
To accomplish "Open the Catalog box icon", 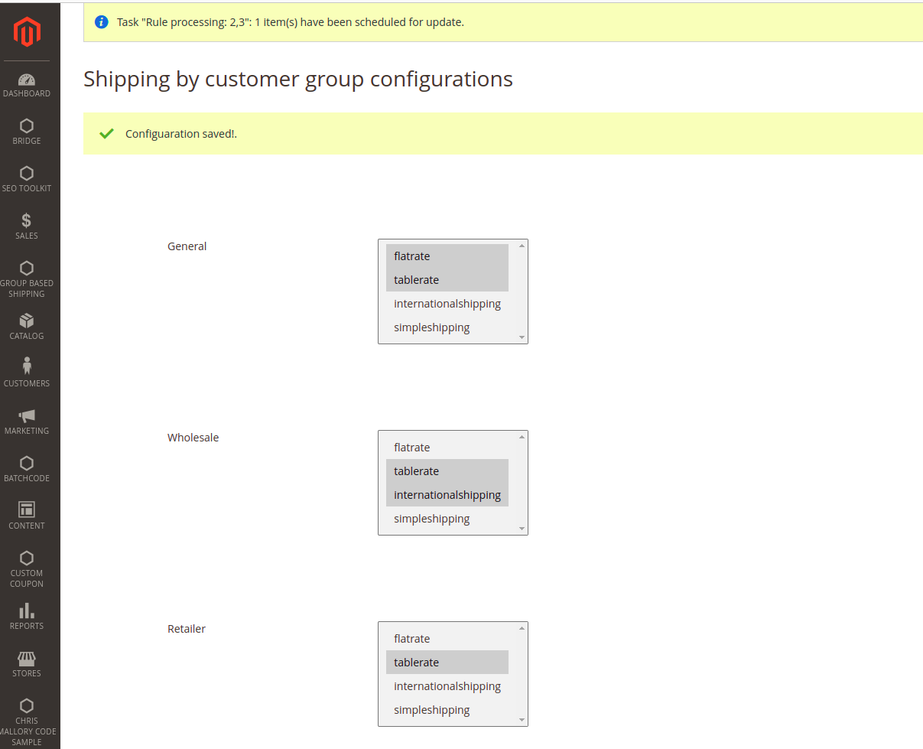I will (x=27, y=321).
